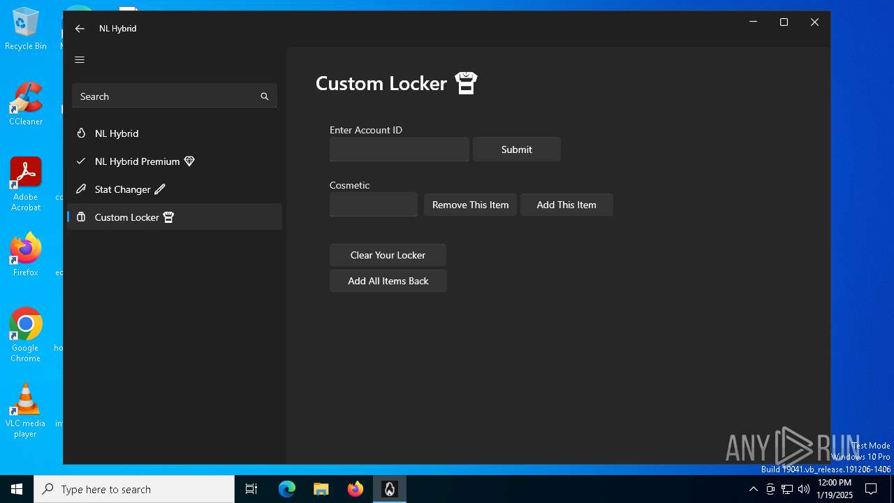Focus the Search box in the sidebar
The width and height of the screenshot is (894, 503).
coord(175,96)
